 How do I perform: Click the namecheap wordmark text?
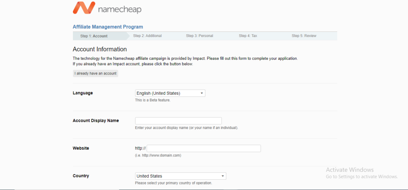click(x=120, y=10)
